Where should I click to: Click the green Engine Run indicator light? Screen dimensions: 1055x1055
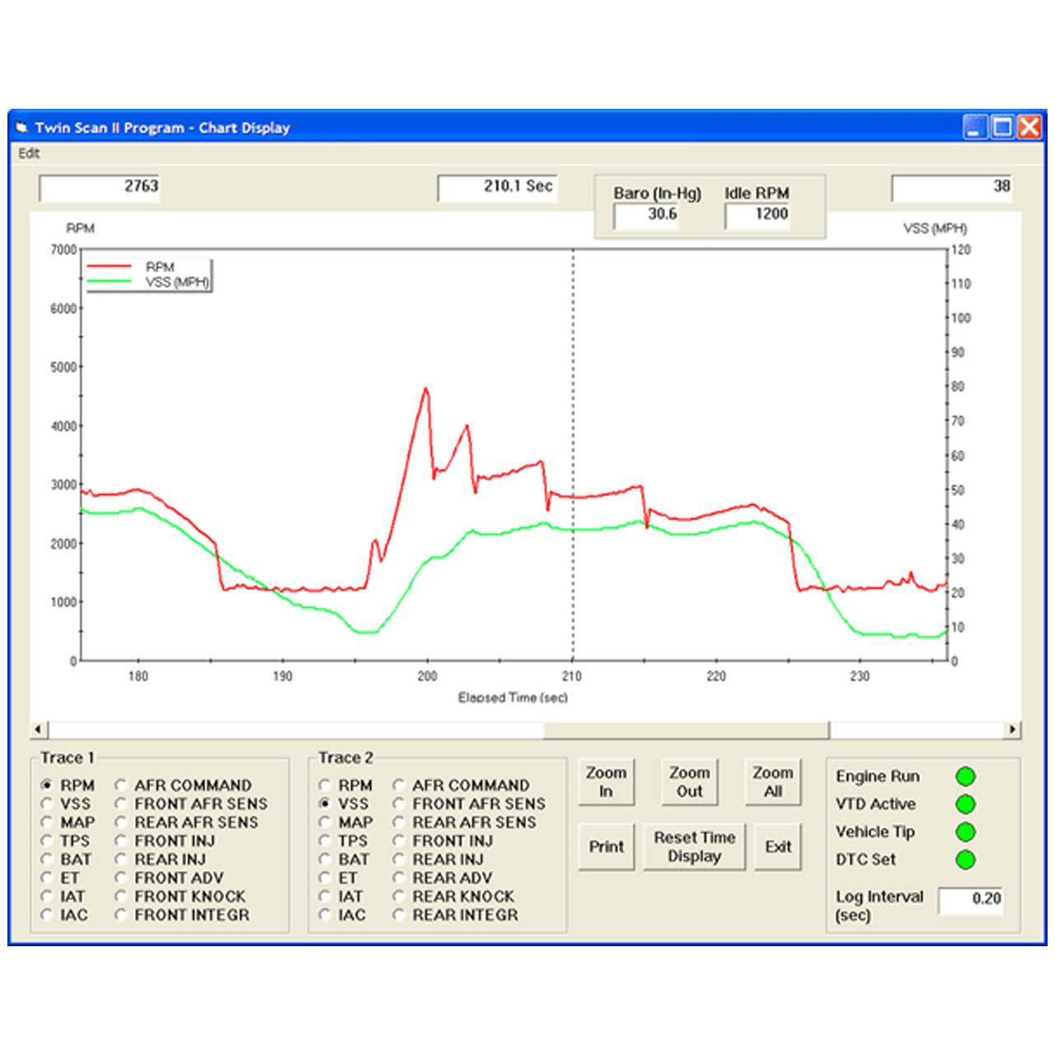[x=965, y=776]
